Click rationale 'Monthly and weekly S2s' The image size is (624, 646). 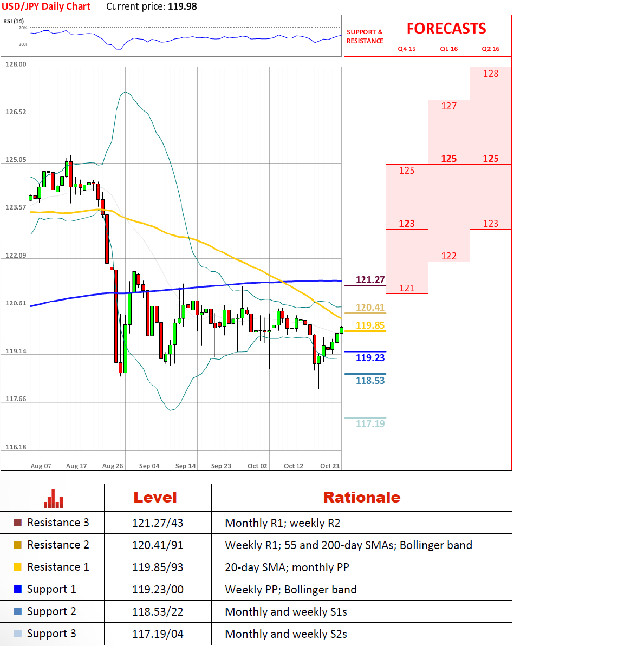coord(286,635)
